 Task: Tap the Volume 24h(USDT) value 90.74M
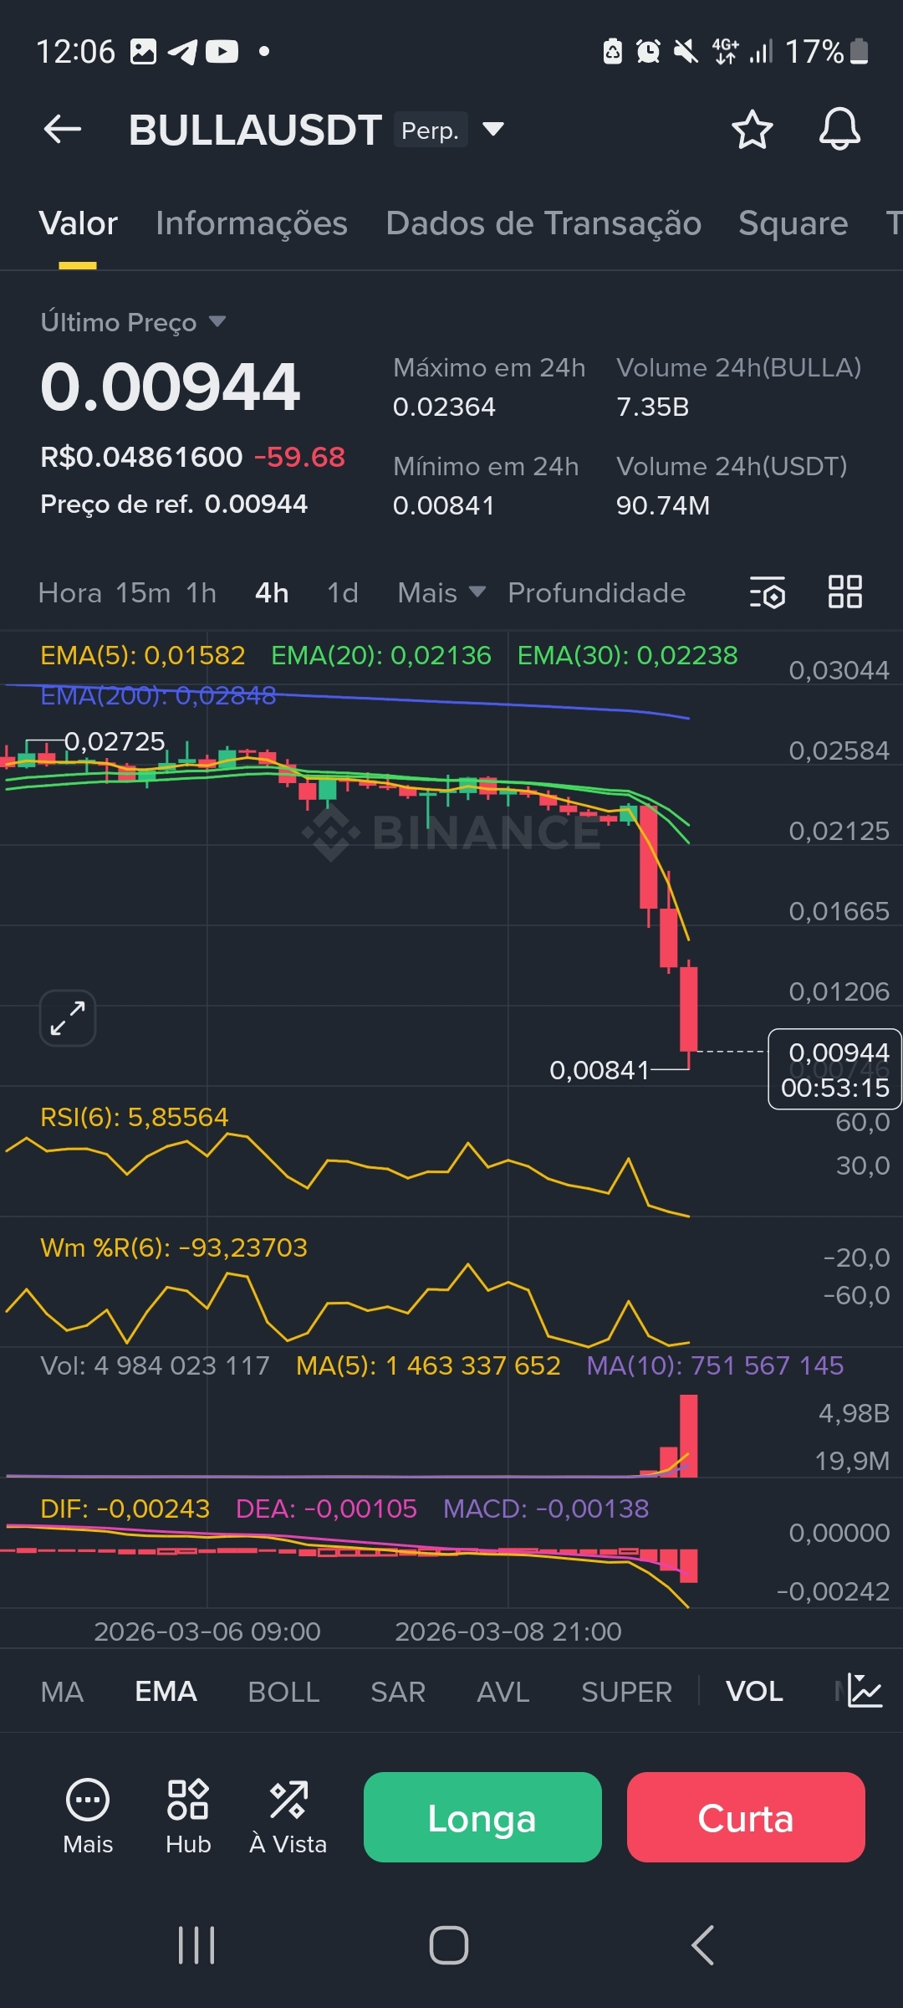click(663, 505)
